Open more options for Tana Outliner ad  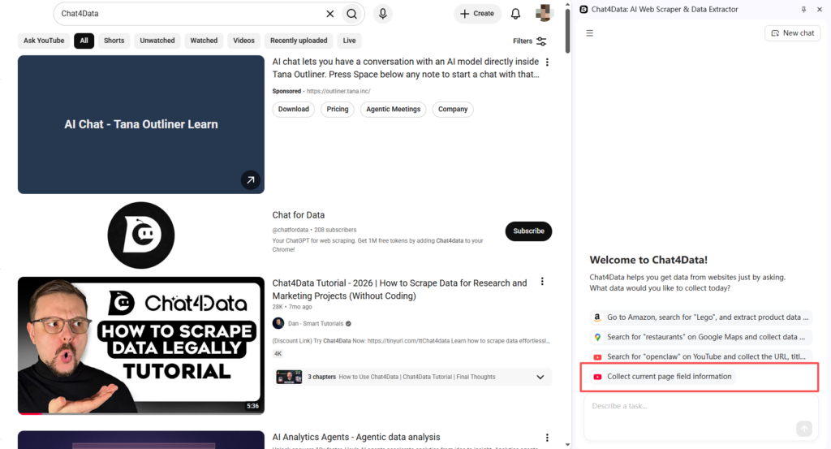547,63
